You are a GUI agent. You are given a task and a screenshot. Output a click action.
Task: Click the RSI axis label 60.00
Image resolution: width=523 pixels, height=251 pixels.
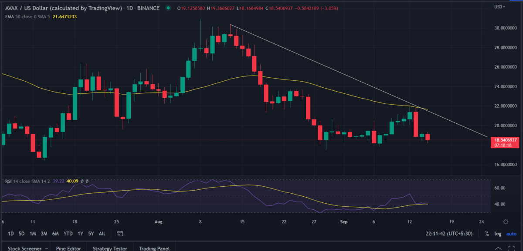point(499,188)
